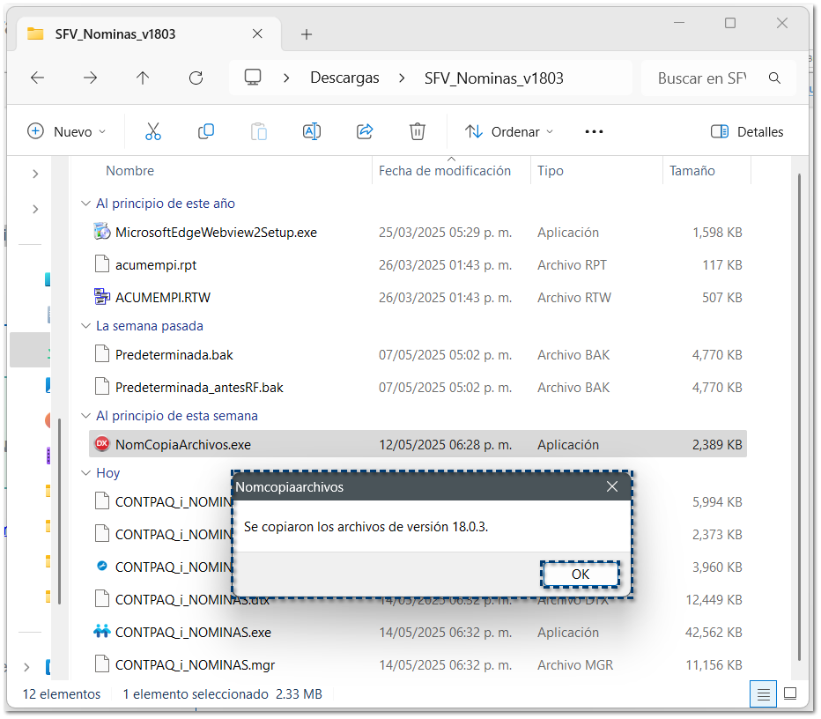
Task: Open the more options ellipsis menu
Action: 594,131
